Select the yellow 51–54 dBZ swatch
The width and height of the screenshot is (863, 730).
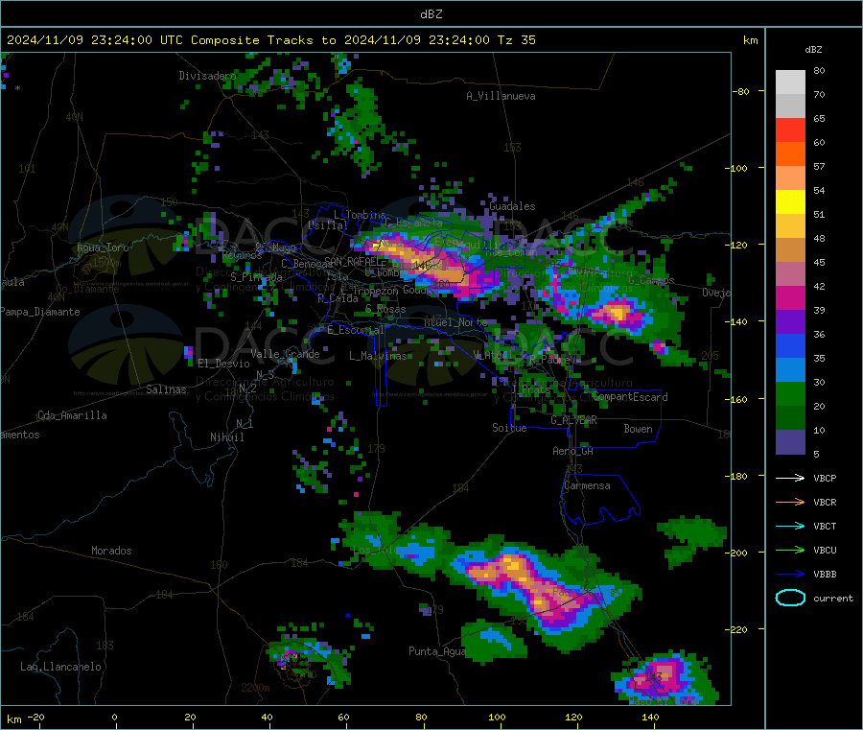pos(790,202)
